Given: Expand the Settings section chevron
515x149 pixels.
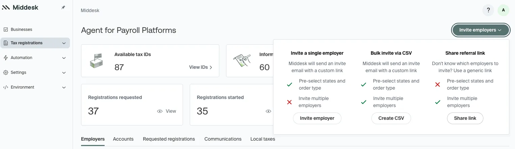Looking at the screenshot, I should (x=64, y=72).
